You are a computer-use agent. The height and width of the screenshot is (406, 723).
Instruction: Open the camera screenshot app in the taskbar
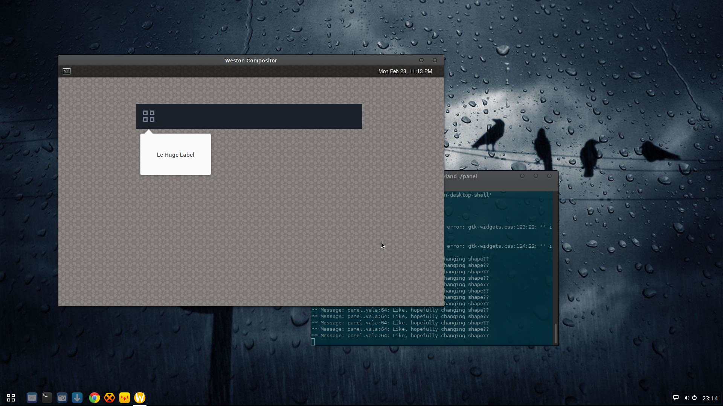point(62,398)
